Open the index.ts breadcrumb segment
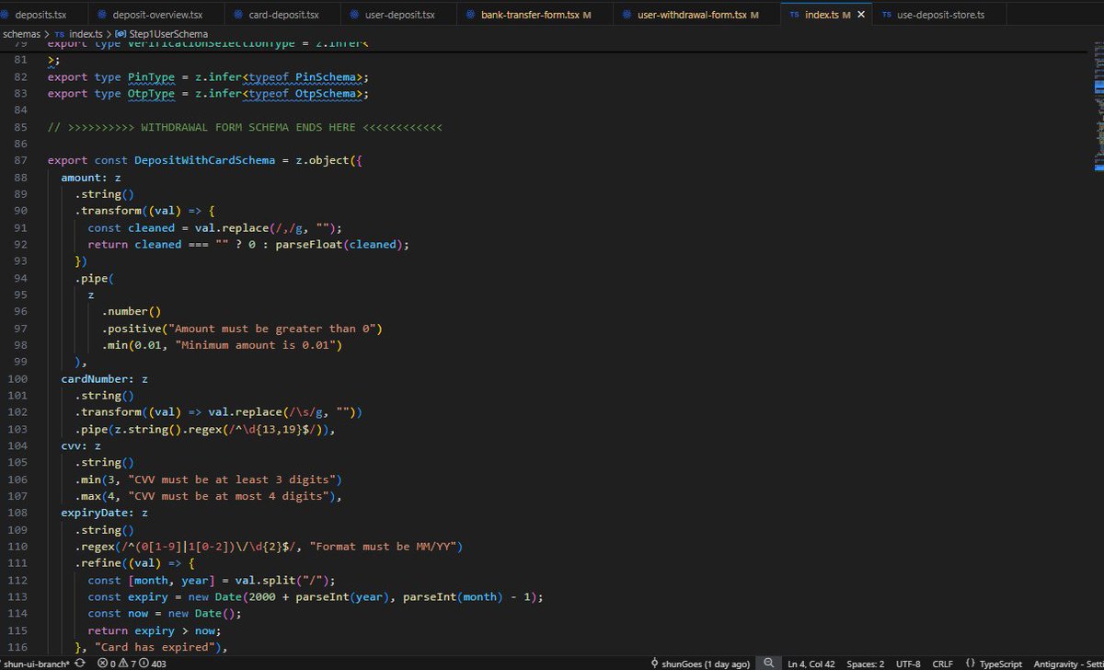Screen dimensions: 1104x670 (86, 34)
